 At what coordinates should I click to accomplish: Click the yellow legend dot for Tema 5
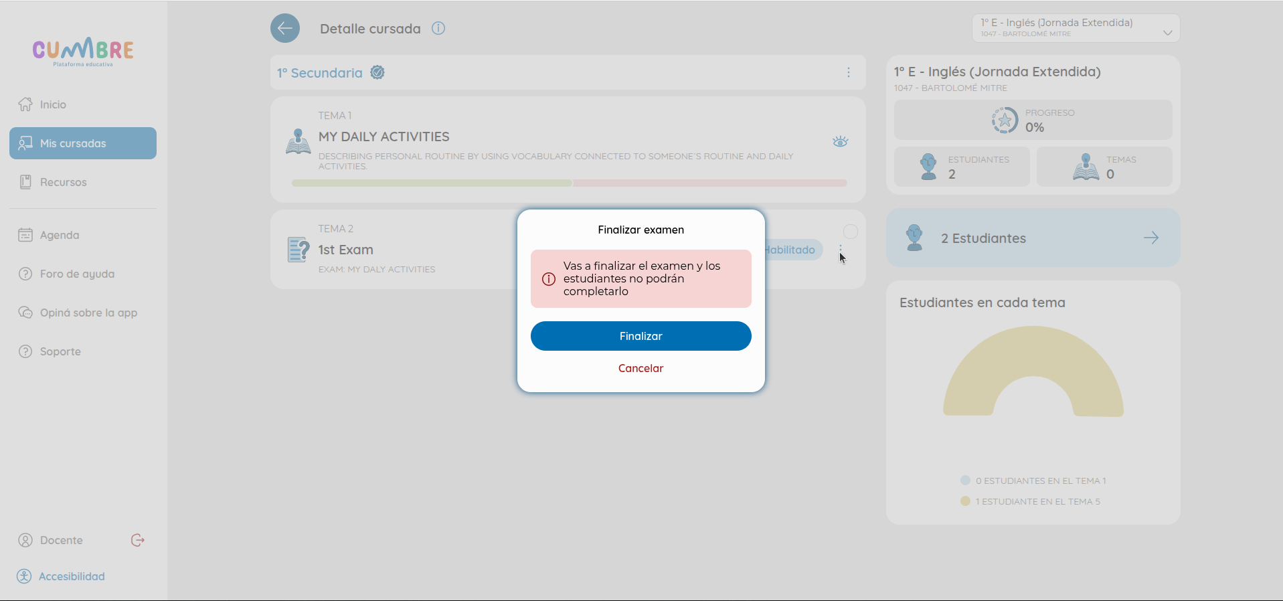[965, 501]
